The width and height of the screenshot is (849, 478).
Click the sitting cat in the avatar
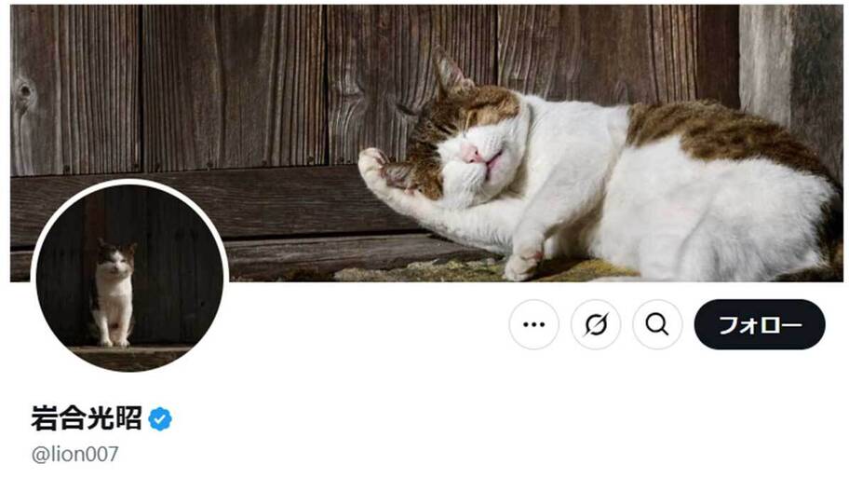coord(114,294)
